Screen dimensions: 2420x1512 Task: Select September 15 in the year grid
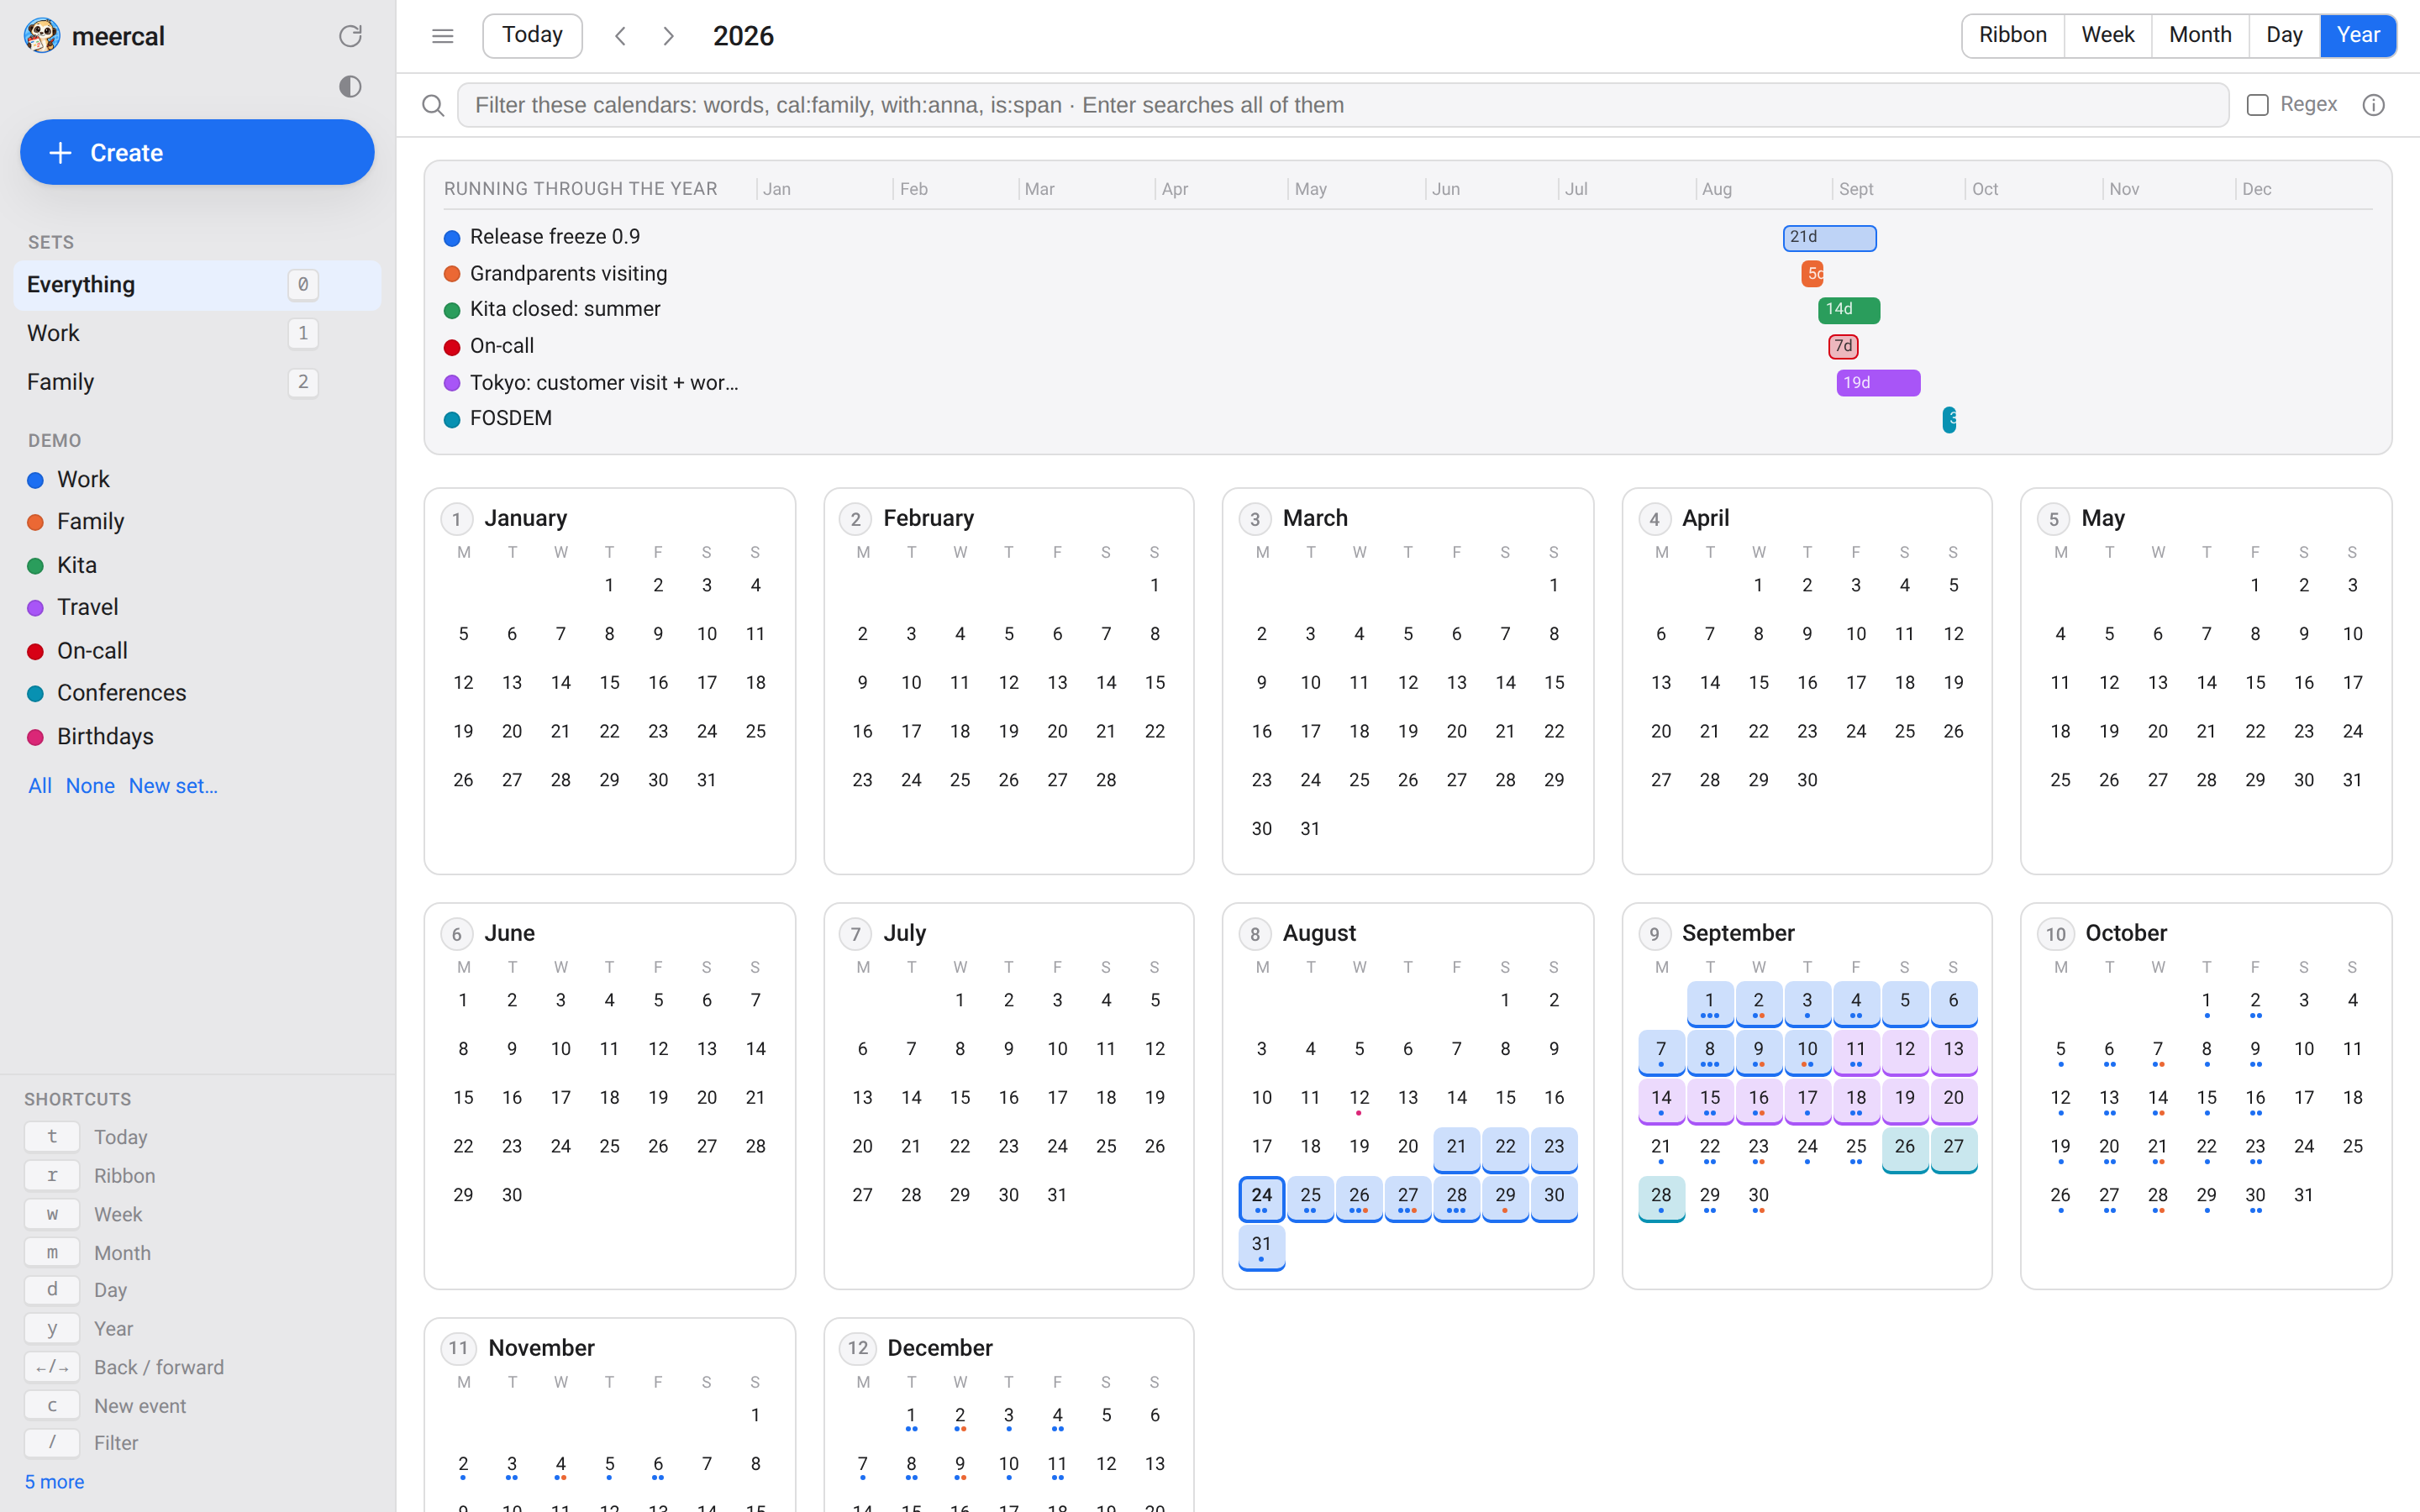[1710, 1101]
